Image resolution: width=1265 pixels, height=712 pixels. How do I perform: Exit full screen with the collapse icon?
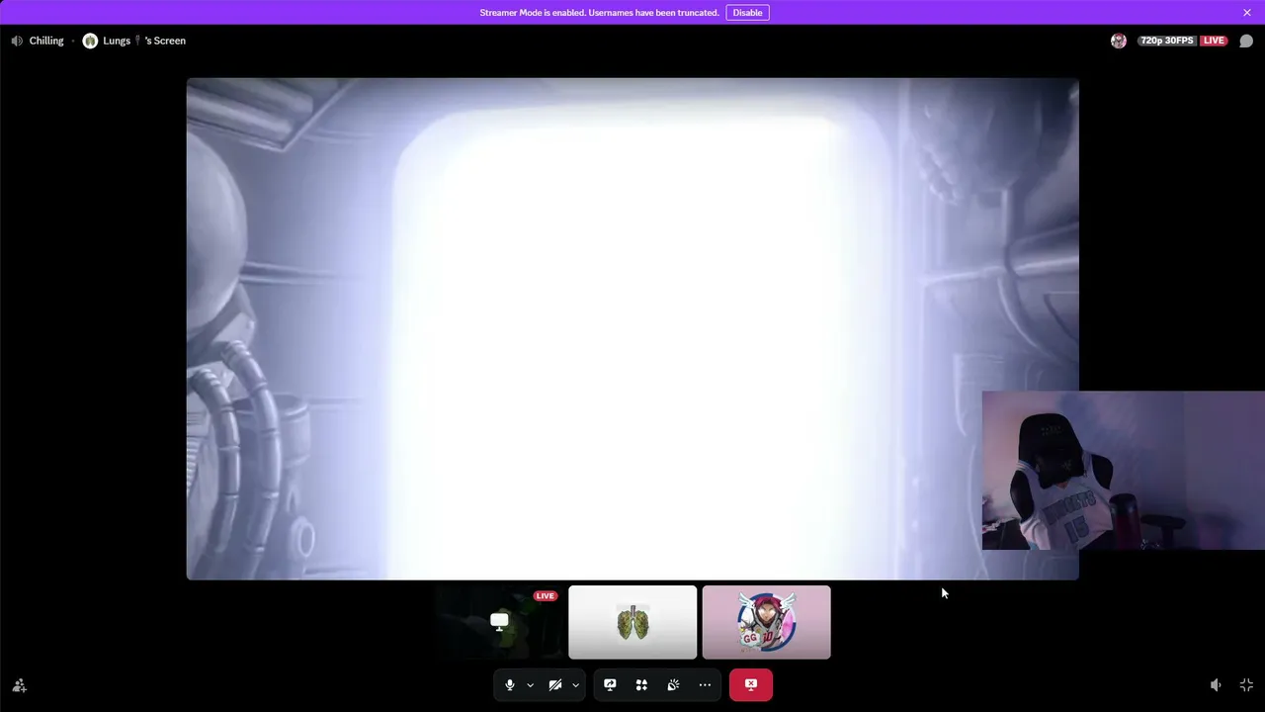[1246, 684]
